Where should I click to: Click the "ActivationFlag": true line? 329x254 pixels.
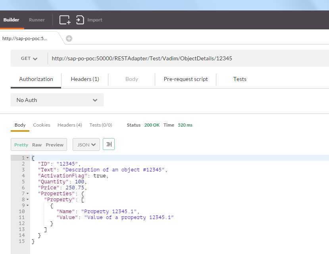(x=73, y=176)
